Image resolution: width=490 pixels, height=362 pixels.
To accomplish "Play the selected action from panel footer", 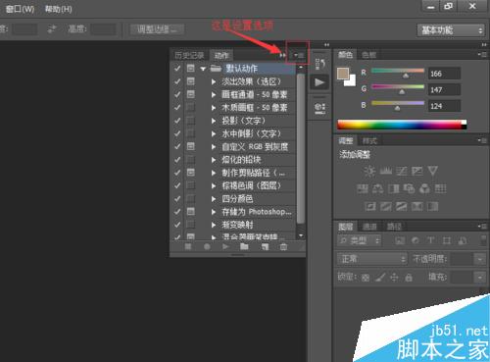I will 225,246.
